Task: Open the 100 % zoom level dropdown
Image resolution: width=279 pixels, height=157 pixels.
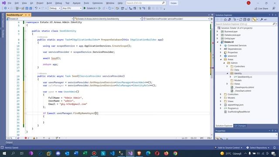Action: click(11, 138)
